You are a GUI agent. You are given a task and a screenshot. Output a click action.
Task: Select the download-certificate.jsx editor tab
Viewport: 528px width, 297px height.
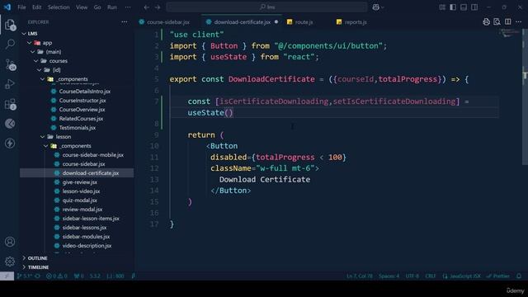(x=242, y=22)
